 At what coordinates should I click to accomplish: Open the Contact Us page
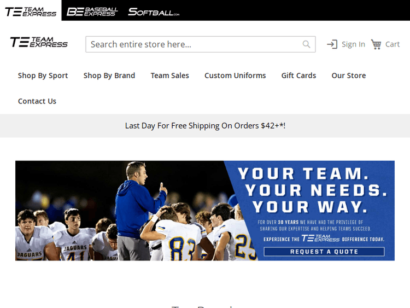[37, 101]
